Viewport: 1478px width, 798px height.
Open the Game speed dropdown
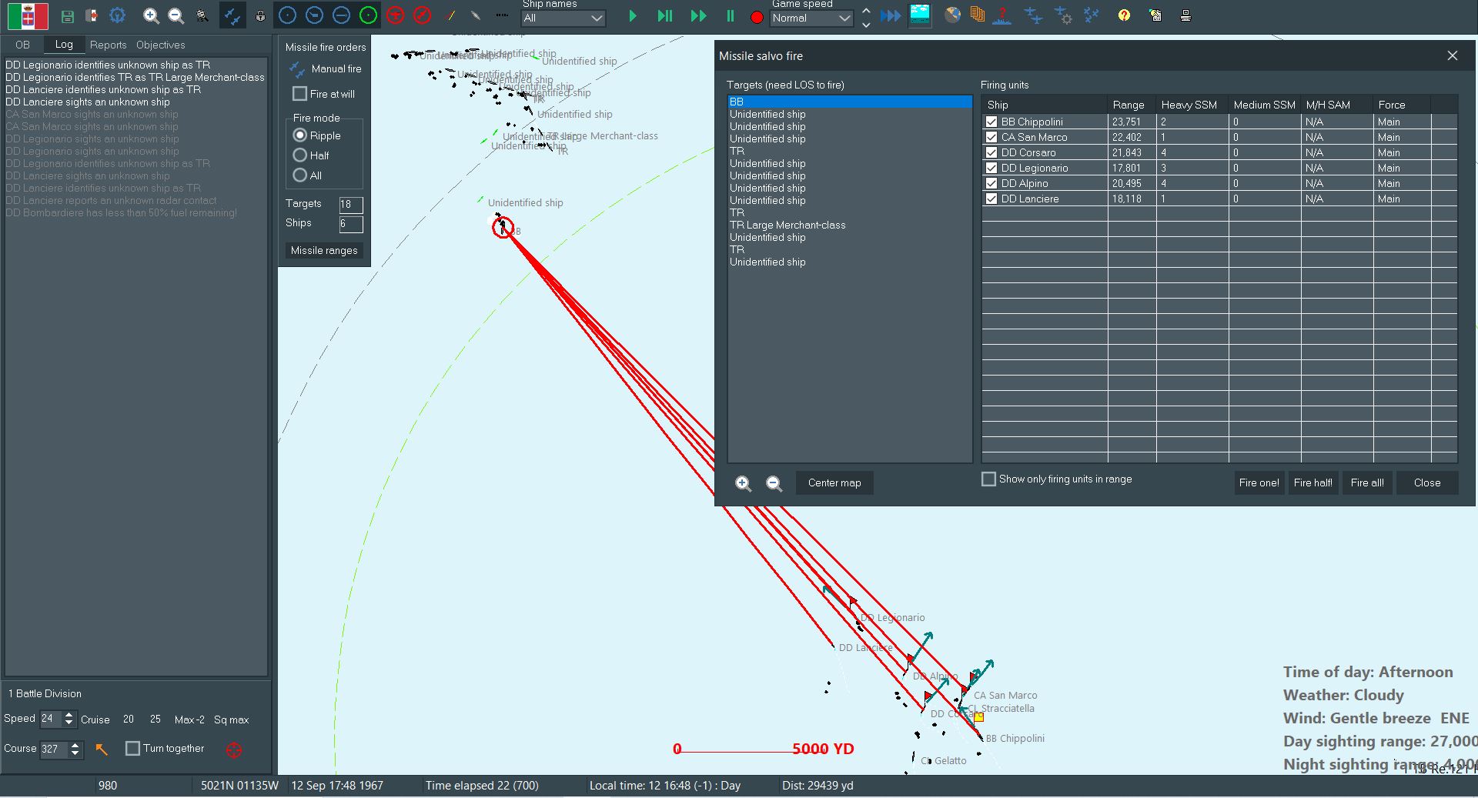tap(811, 18)
